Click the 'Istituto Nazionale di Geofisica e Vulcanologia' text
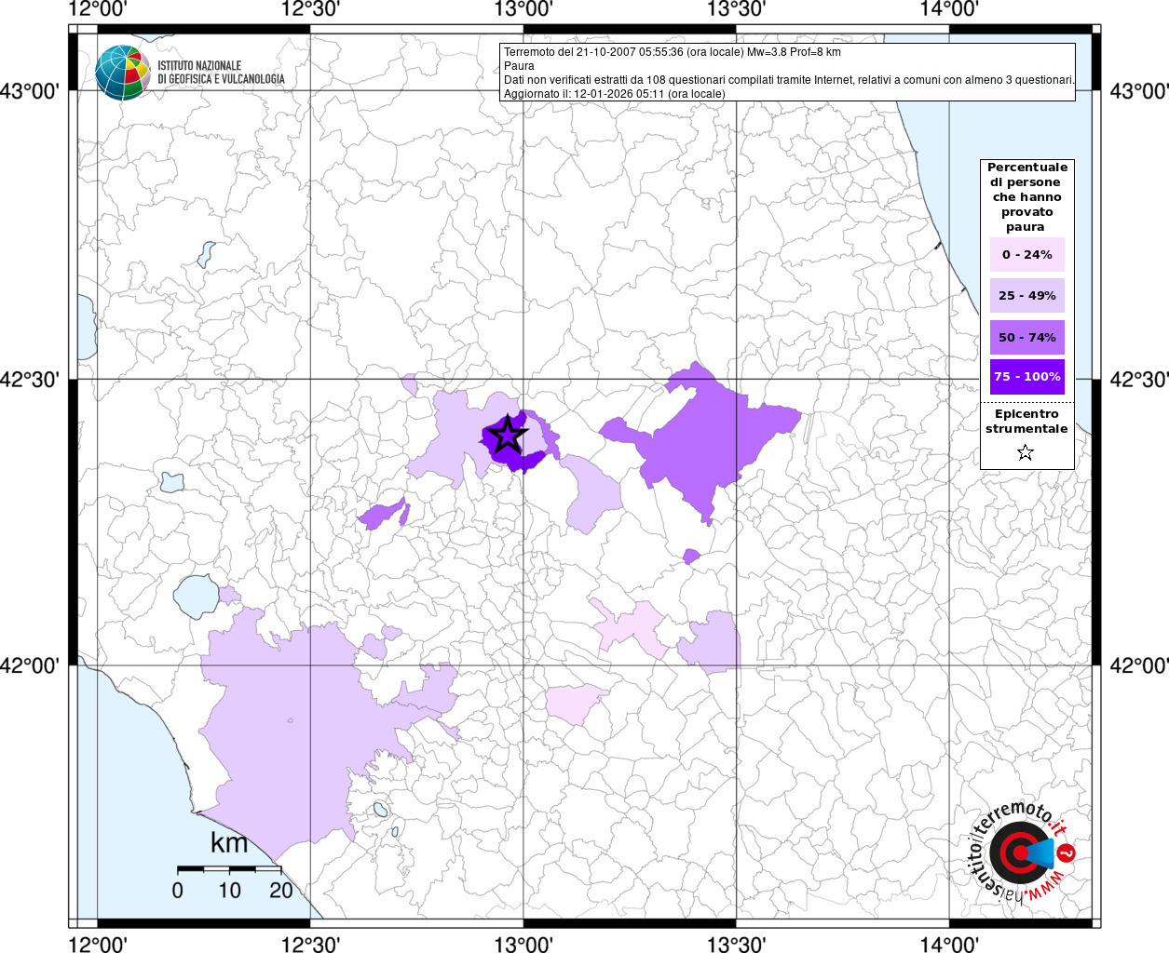 221,73
